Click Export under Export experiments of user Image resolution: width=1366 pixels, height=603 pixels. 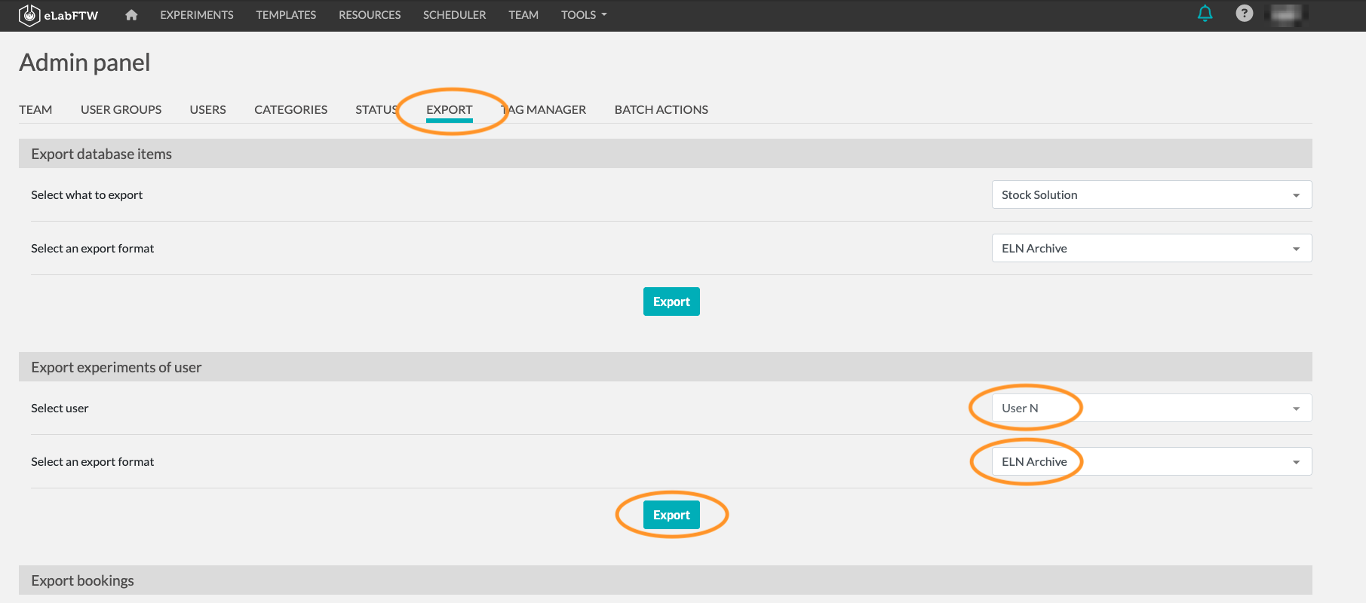point(671,515)
